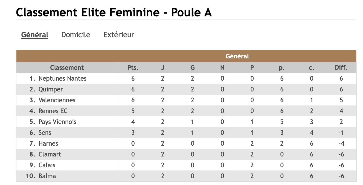Click the J (matches played) column header
This screenshot has width=363, height=185.
pyautogui.click(x=163, y=68)
